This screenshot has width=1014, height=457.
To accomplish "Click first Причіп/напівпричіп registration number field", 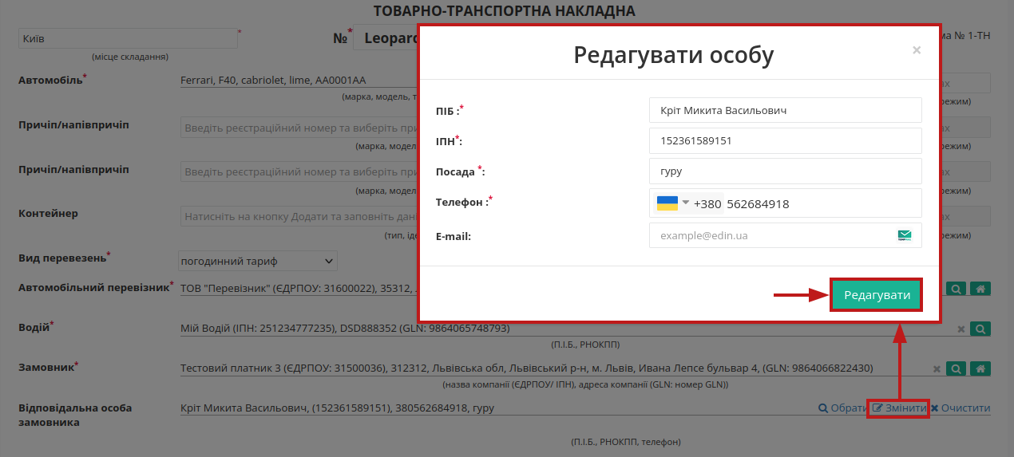I will [x=299, y=128].
